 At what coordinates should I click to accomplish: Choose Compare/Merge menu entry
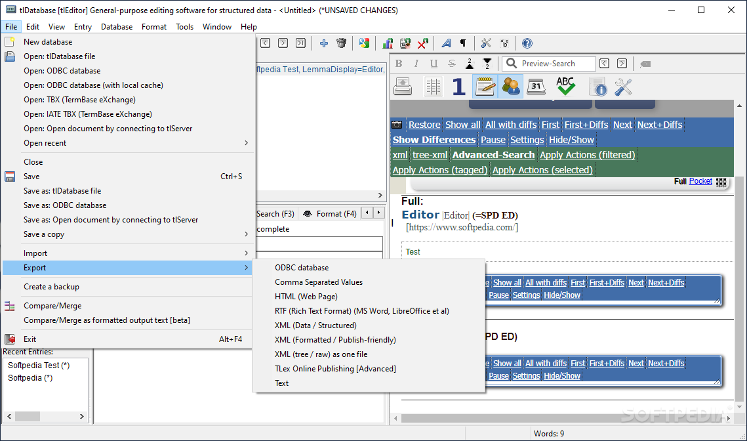click(x=128, y=306)
